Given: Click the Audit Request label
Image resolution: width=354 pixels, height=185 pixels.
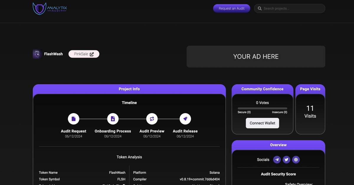Looking at the screenshot, I should [x=73, y=131].
